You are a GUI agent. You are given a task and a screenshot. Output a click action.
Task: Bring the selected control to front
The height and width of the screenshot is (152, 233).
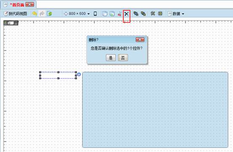(136, 13)
